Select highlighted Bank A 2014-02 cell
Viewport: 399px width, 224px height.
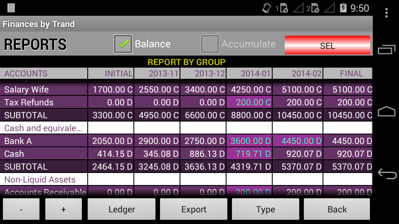coord(297,141)
